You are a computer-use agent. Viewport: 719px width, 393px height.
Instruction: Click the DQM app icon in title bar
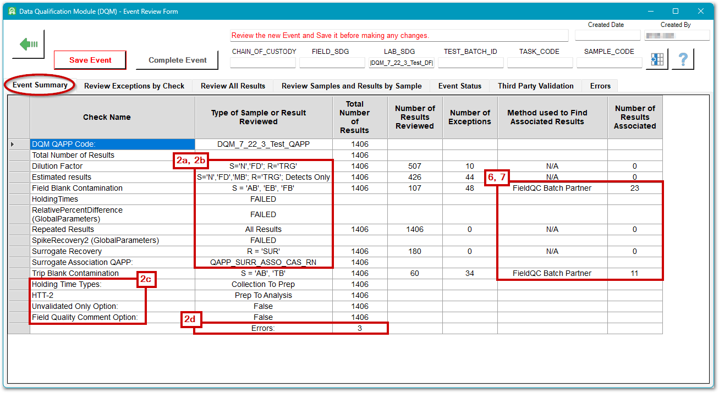[x=11, y=11]
